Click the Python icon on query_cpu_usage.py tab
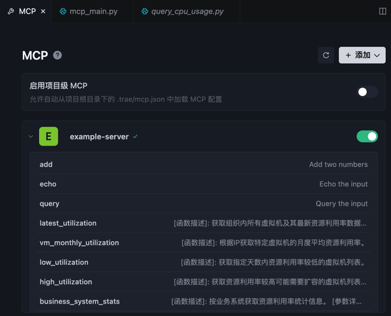Image resolution: width=391 pixels, height=316 pixels. (x=145, y=12)
